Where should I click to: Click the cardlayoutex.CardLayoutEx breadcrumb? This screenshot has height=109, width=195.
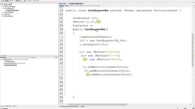69,106
